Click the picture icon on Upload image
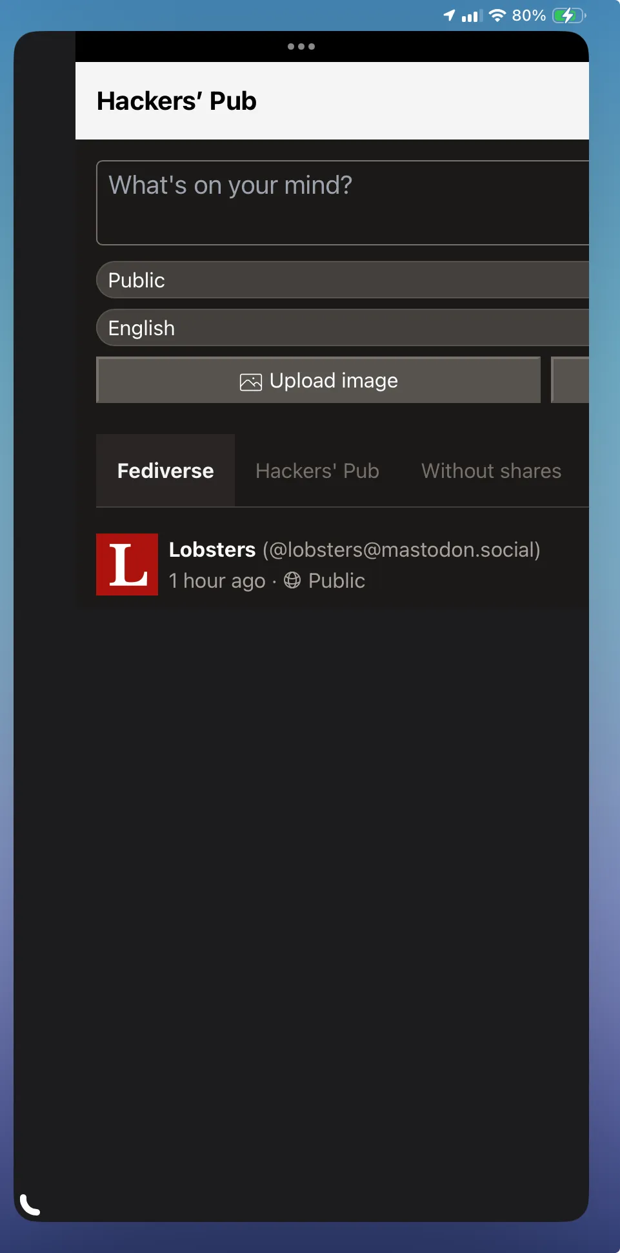Viewport: 620px width, 1253px height. pyautogui.click(x=250, y=382)
